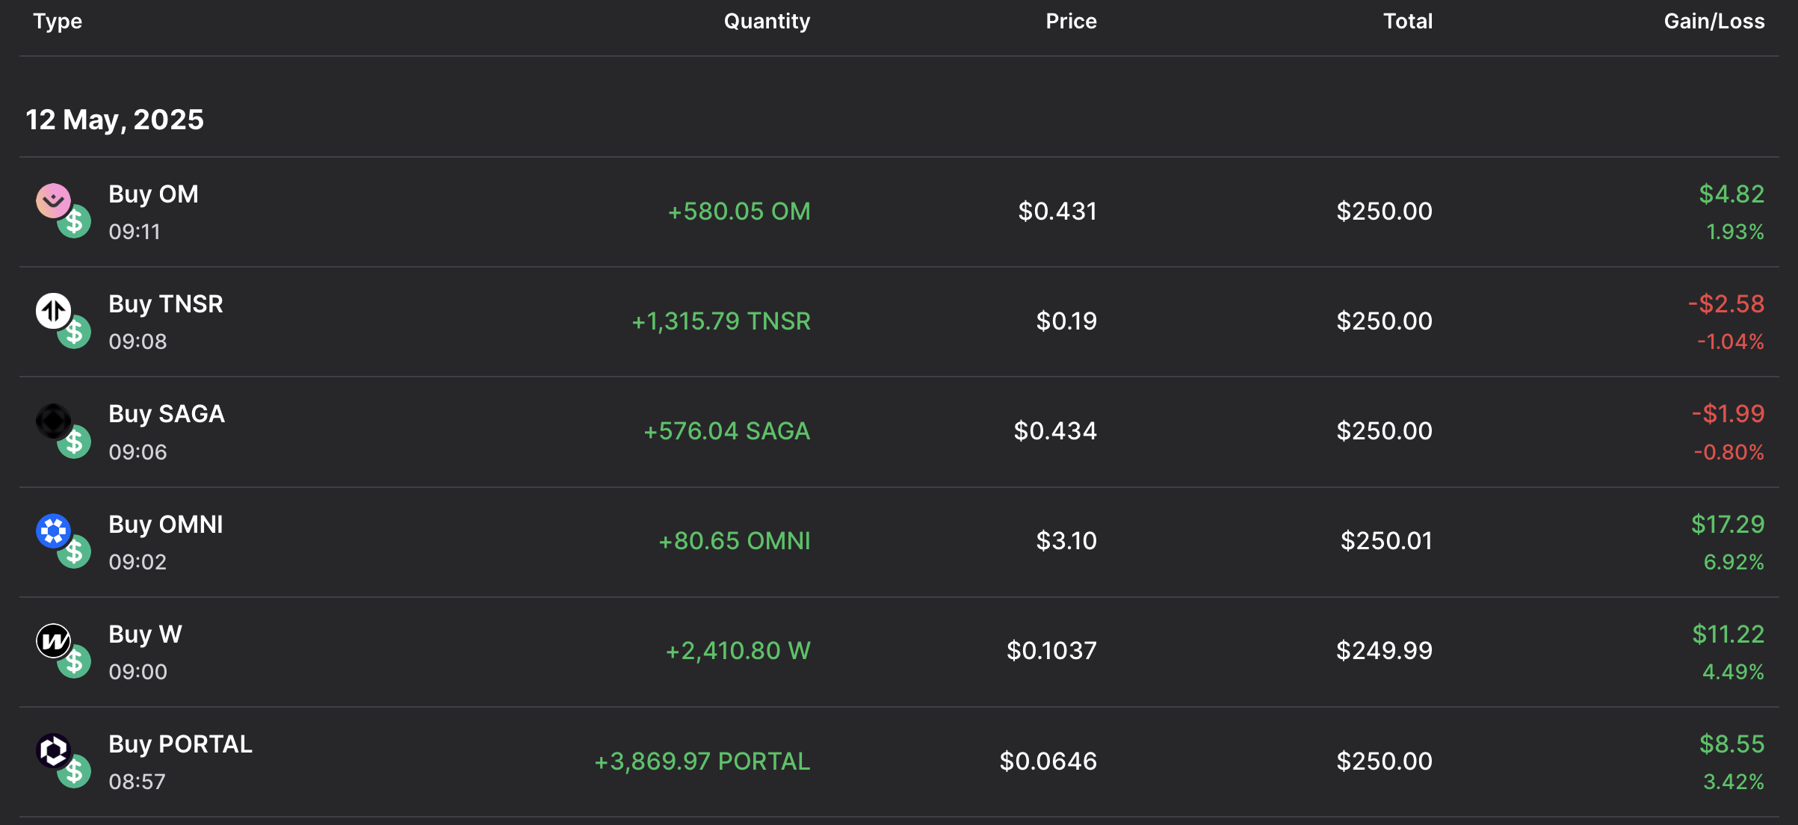Sort by Quantity column header
Viewport: 1798px width, 825px height.
pos(766,21)
